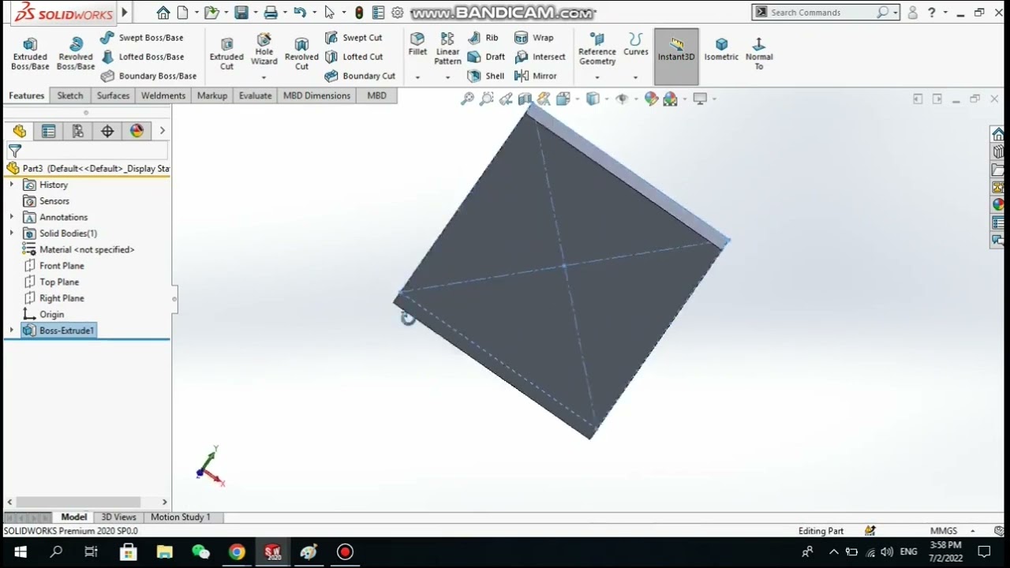Open the Fillet dropdown arrow
1010x568 pixels.
click(x=417, y=77)
